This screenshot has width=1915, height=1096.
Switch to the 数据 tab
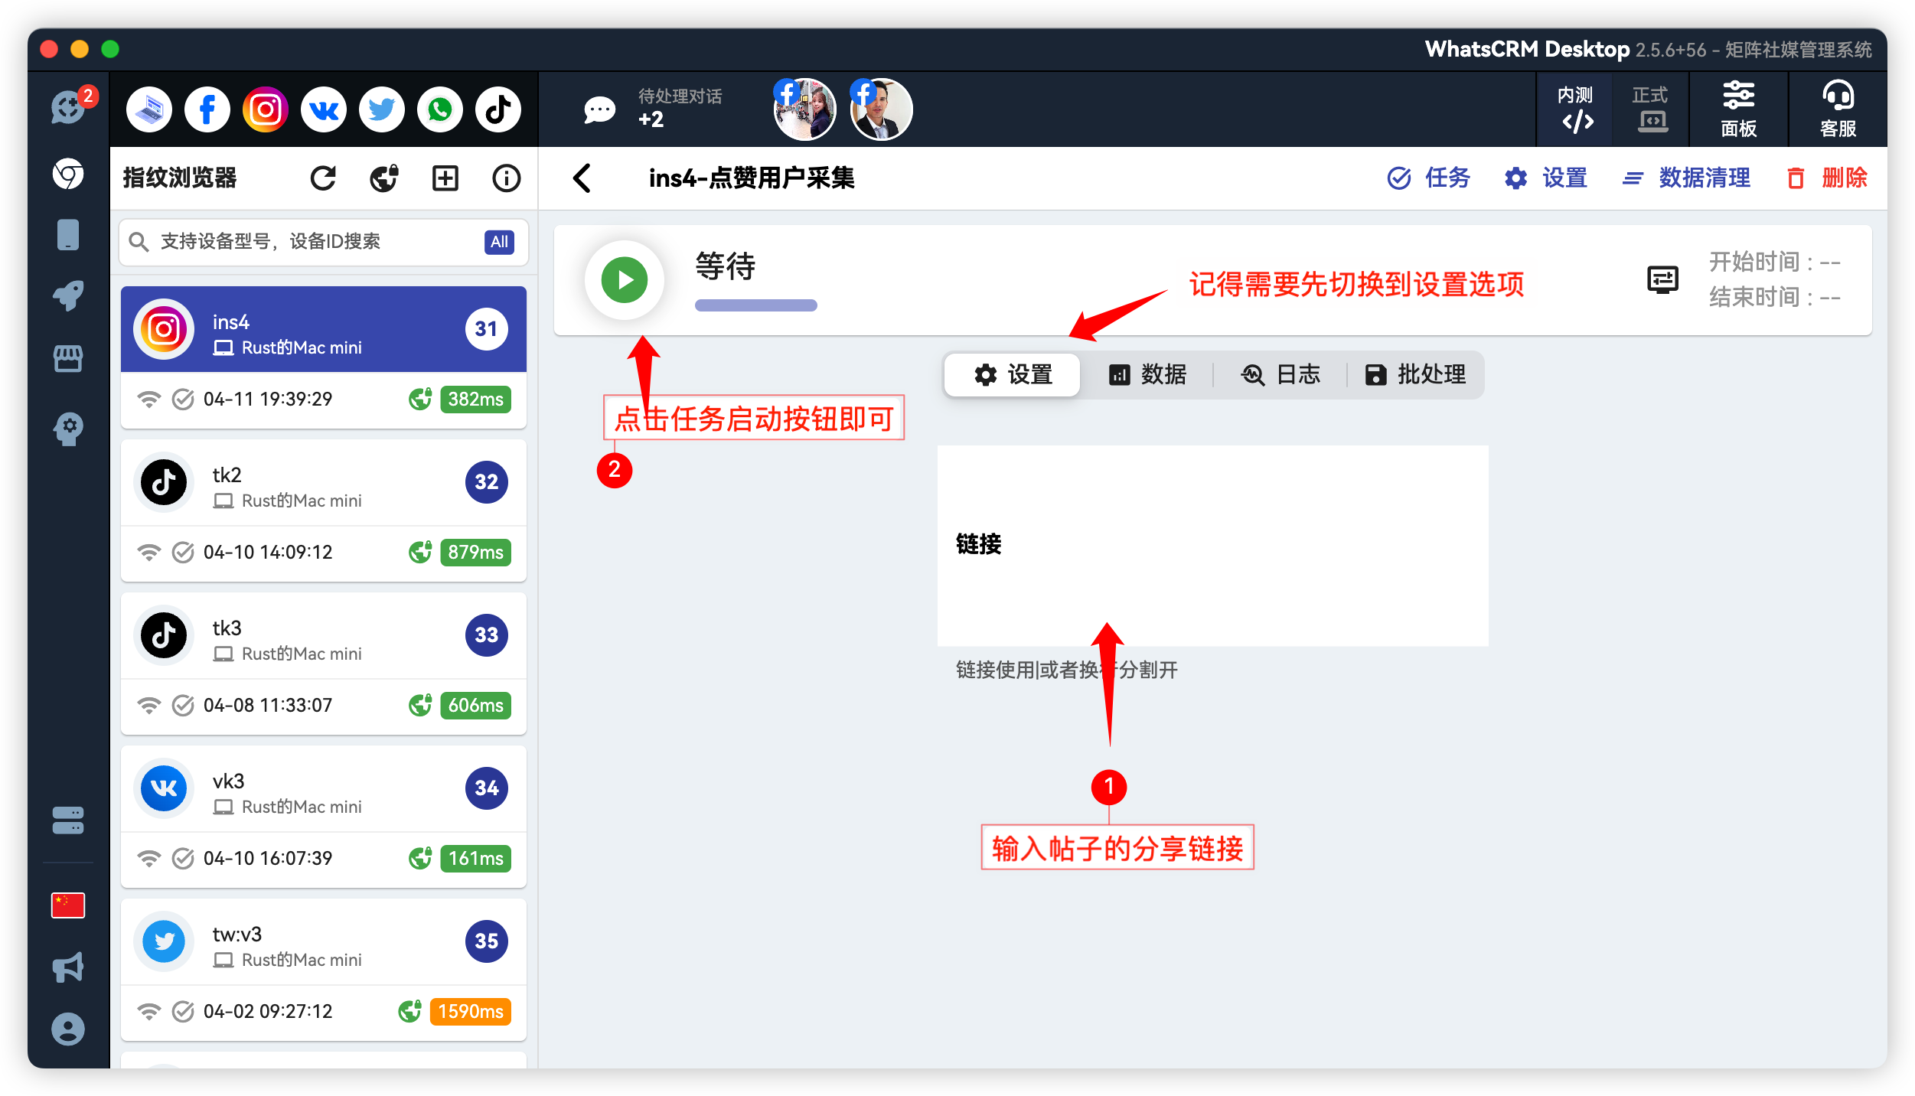[x=1150, y=374]
